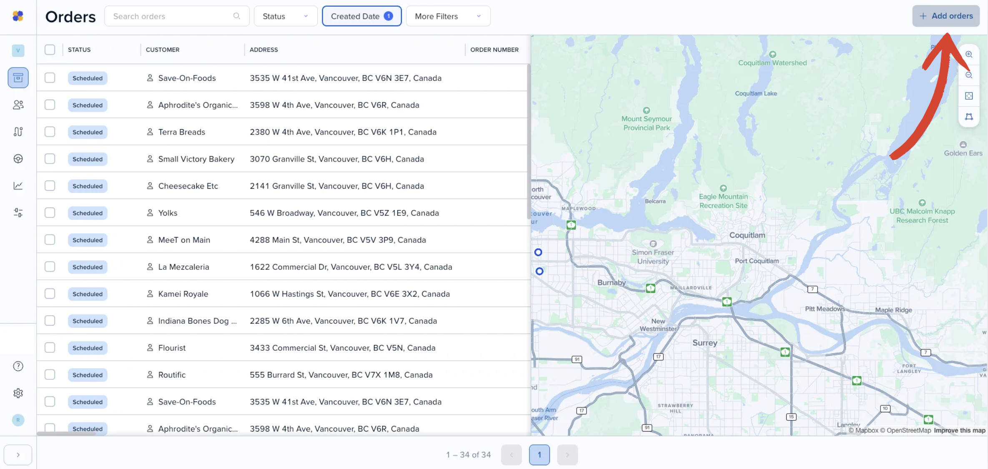Screen dimensions: 988x469
Task: Click the Add orders button
Action: point(946,16)
